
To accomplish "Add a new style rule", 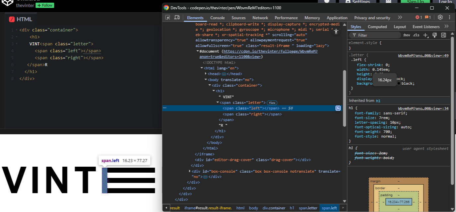I will pyautogui.click(x=426, y=35).
